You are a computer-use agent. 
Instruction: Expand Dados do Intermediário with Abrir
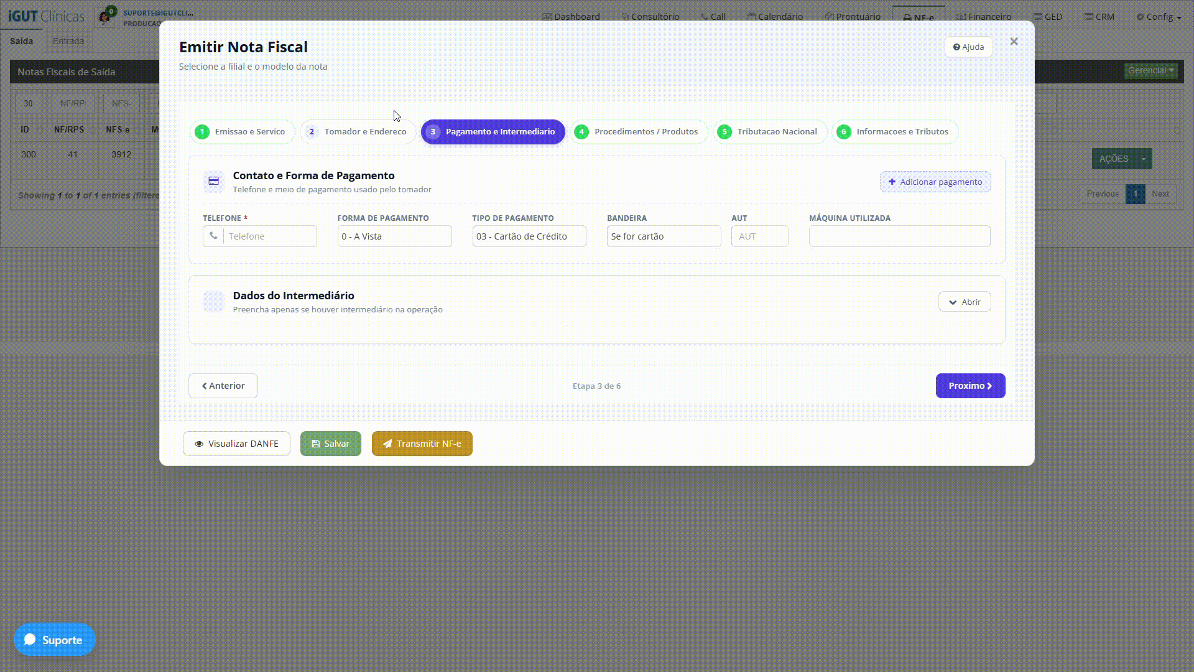[965, 302]
